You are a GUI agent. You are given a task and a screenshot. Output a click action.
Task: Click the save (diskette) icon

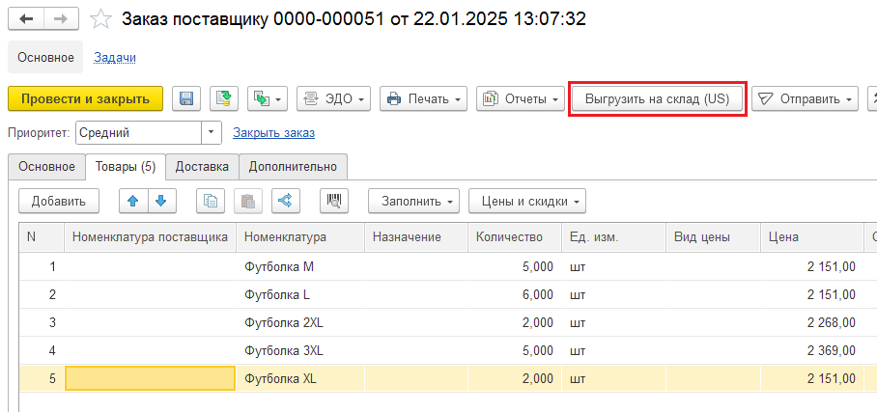[186, 98]
